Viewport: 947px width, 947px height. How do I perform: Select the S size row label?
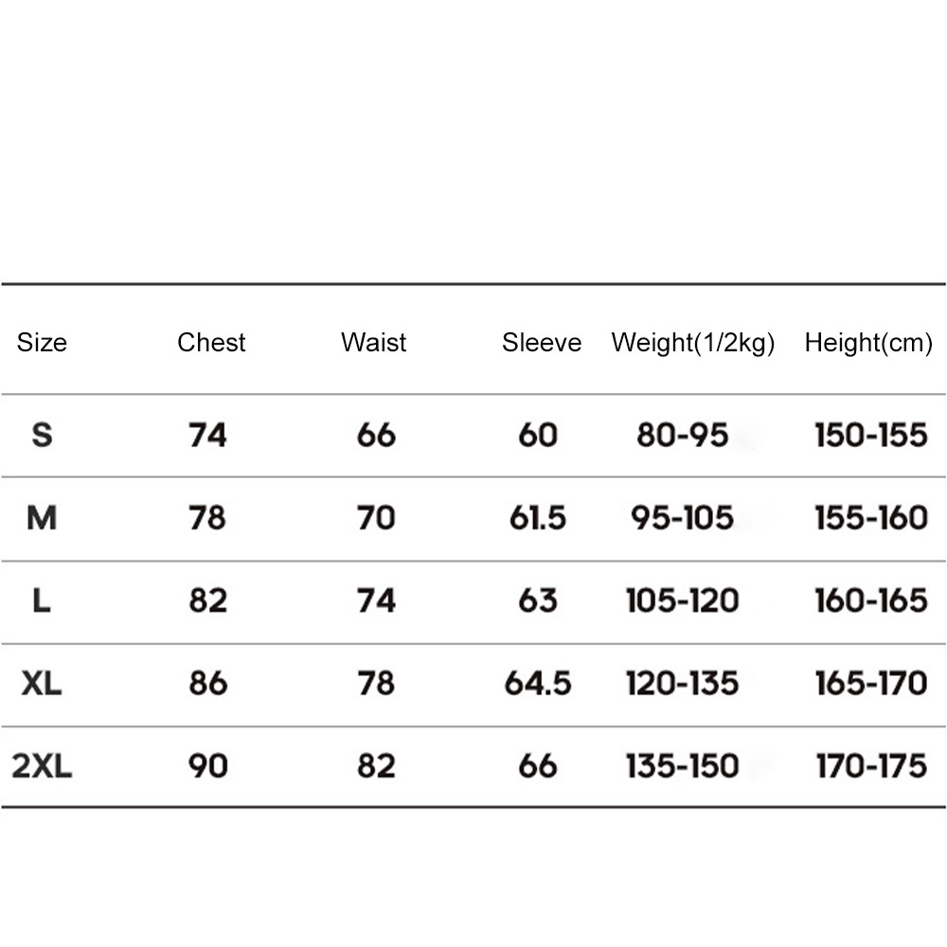click(42, 435)
